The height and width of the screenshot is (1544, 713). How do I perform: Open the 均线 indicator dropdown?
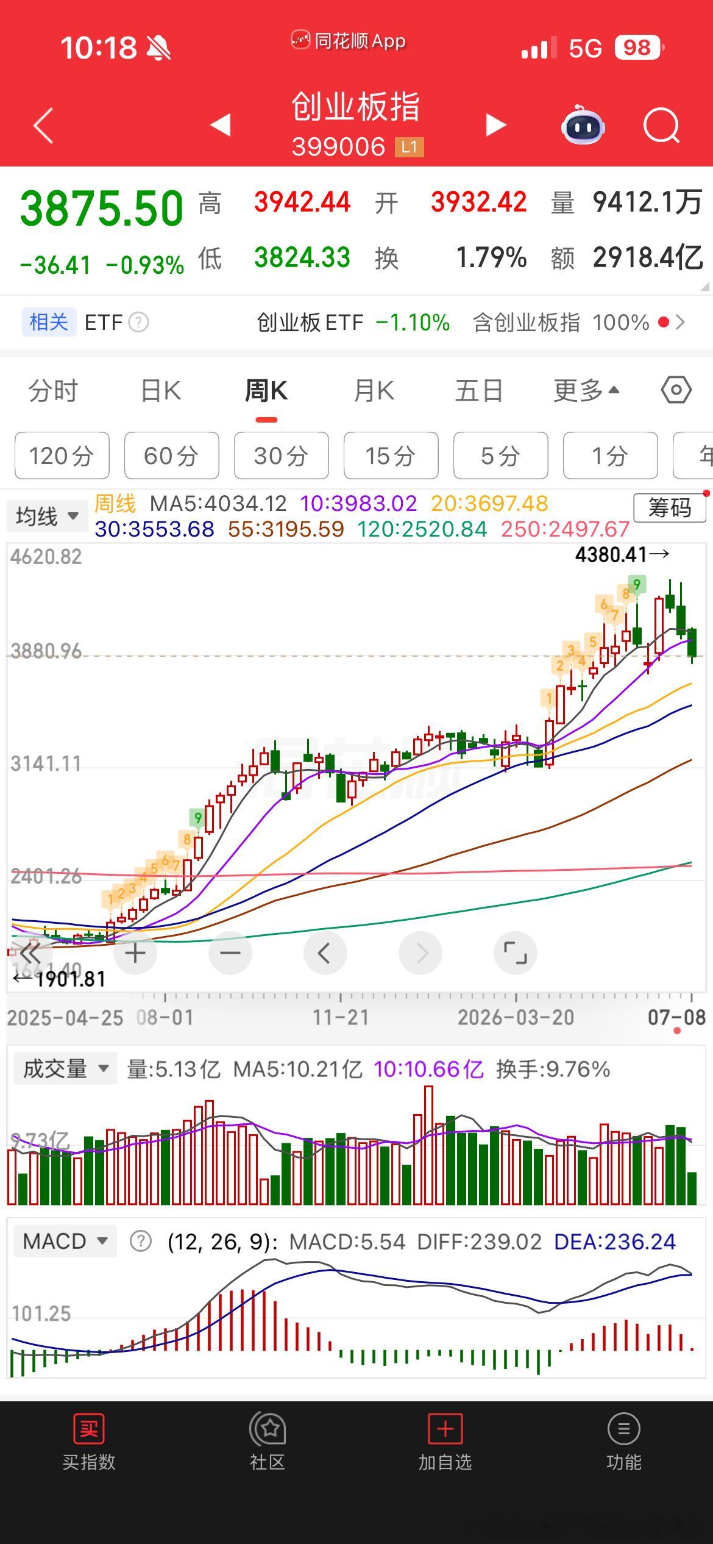[46, 516]
